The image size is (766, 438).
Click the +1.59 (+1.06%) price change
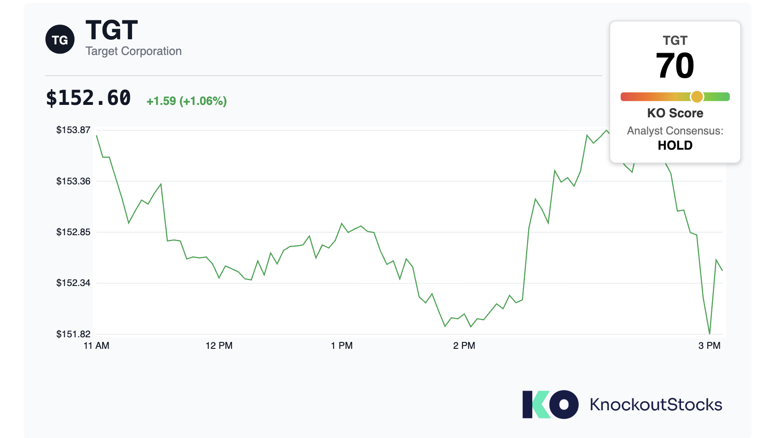[187, 101]
